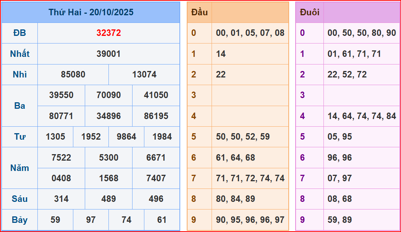Select Đuôi values '96, 96'
This screenshot has height=232, width=401.
[x=340, y=158]
